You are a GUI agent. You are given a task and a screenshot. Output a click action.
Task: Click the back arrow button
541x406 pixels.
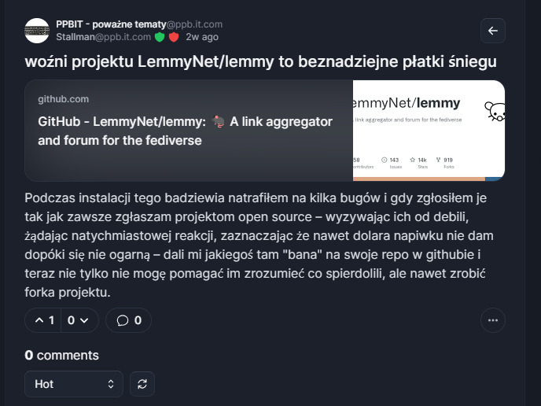point(493,31)
